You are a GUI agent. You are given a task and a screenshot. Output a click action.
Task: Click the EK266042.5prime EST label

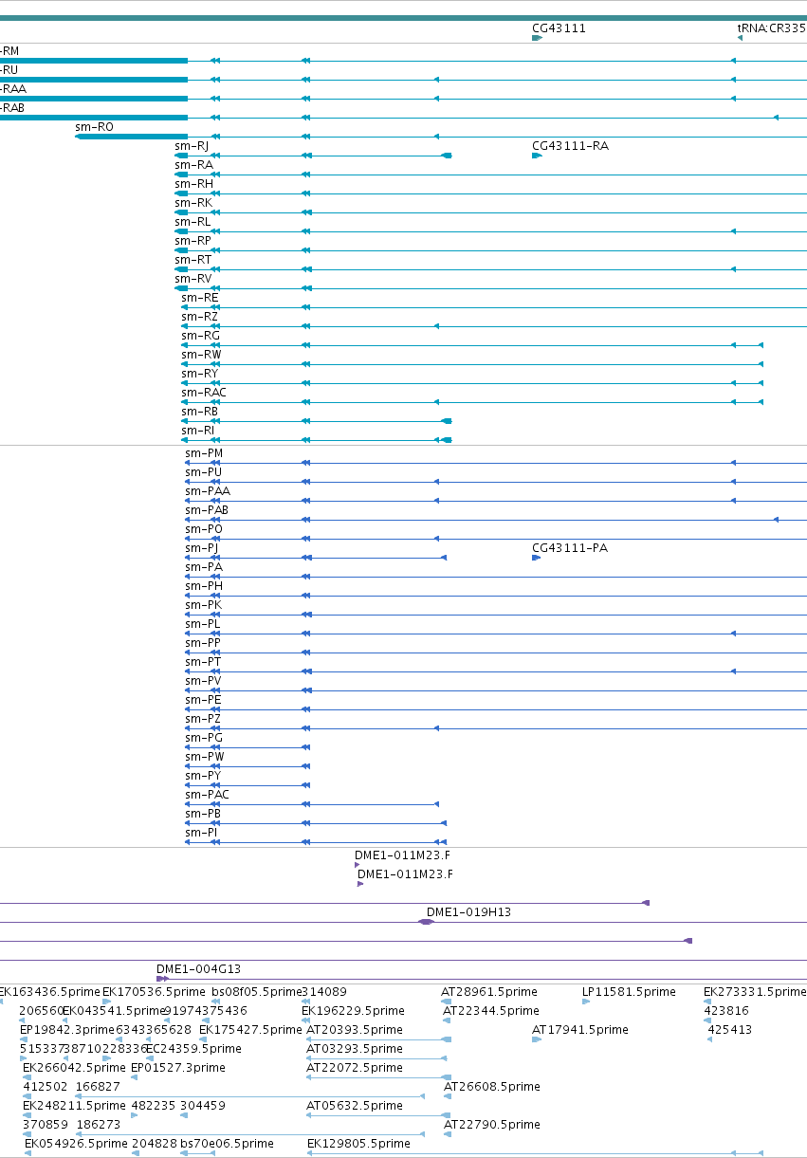point(74,1068)
